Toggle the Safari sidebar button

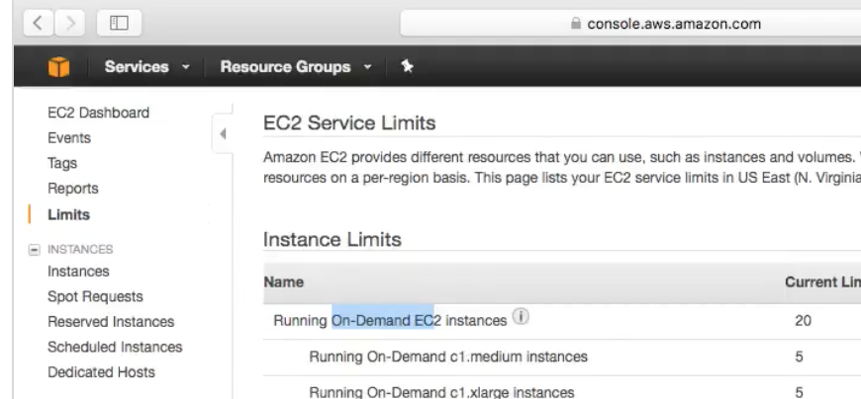(119, 23)
